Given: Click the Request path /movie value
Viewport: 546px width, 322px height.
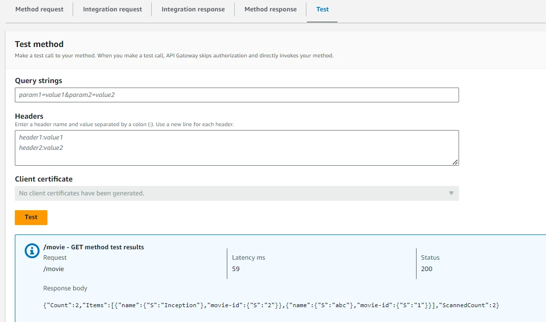Looking at the screenshot, I should point(53,269).
